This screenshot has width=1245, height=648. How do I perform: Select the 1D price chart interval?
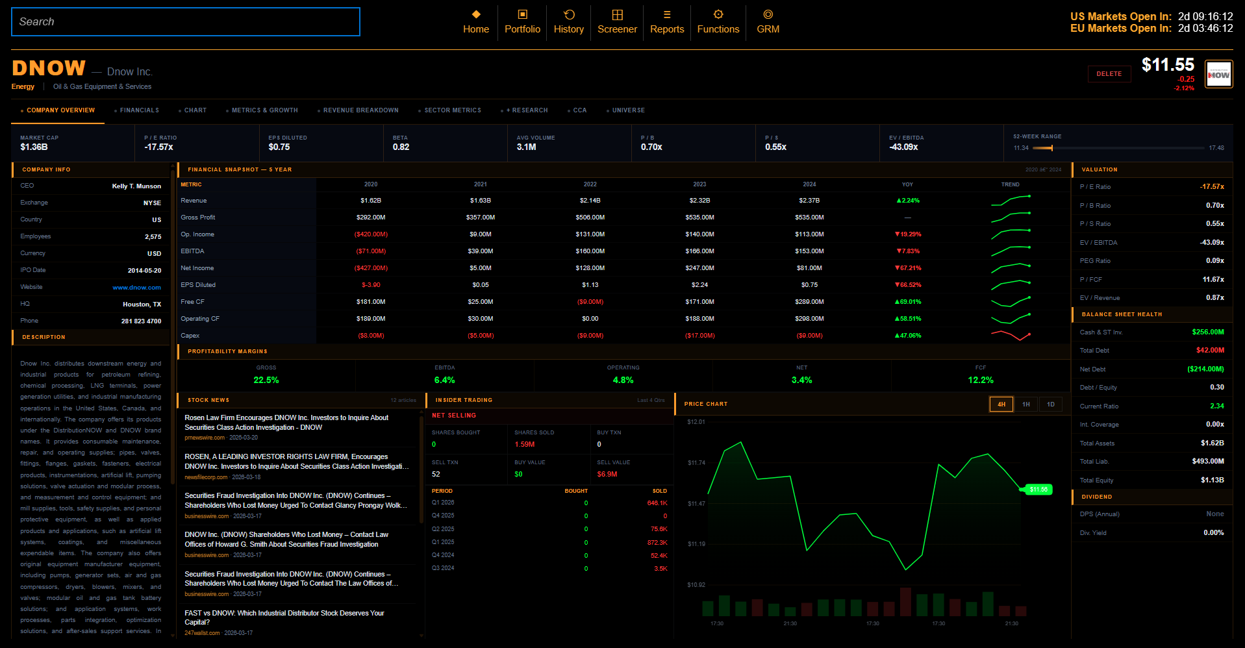tap(1051, 405)
